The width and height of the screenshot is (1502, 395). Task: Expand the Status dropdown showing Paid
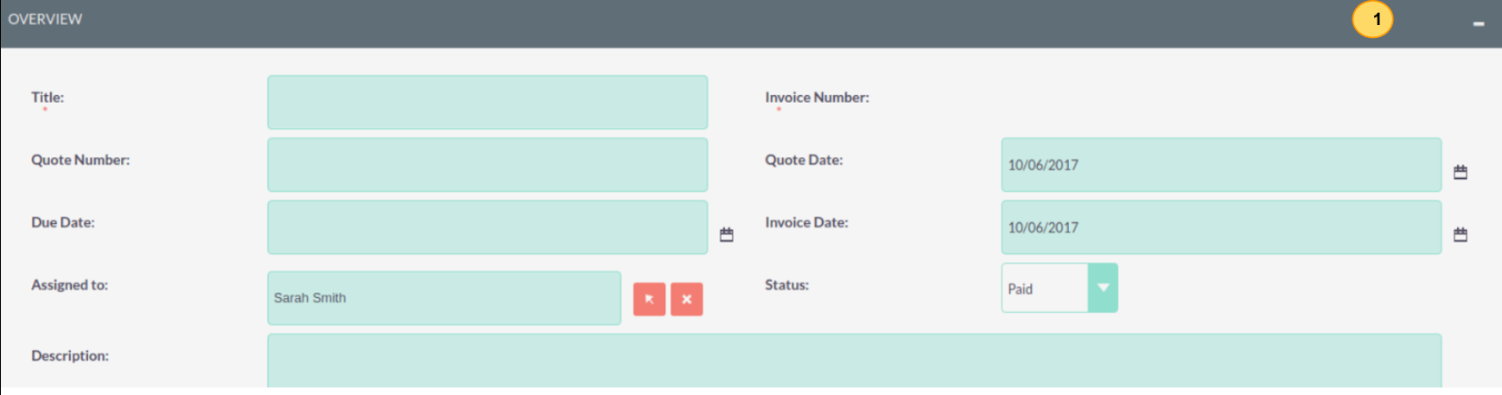pos(1102,288)
